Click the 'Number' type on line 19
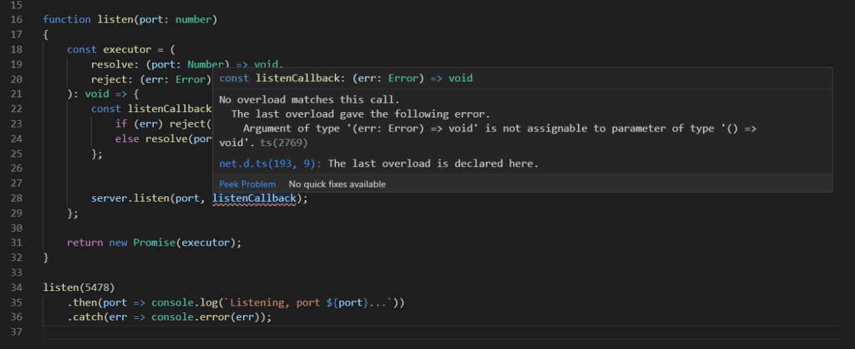855x349 pixels. [205, 64]
